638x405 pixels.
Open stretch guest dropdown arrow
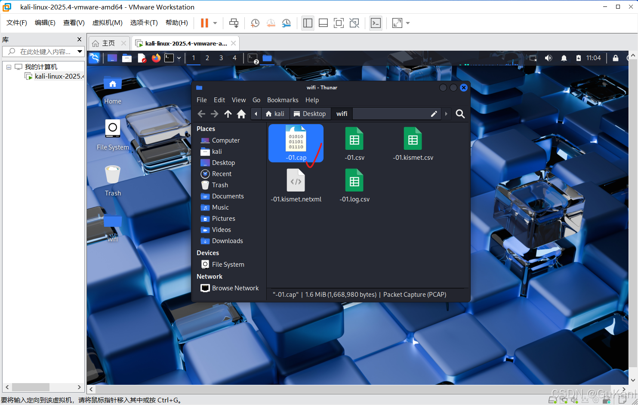(408, 23)
